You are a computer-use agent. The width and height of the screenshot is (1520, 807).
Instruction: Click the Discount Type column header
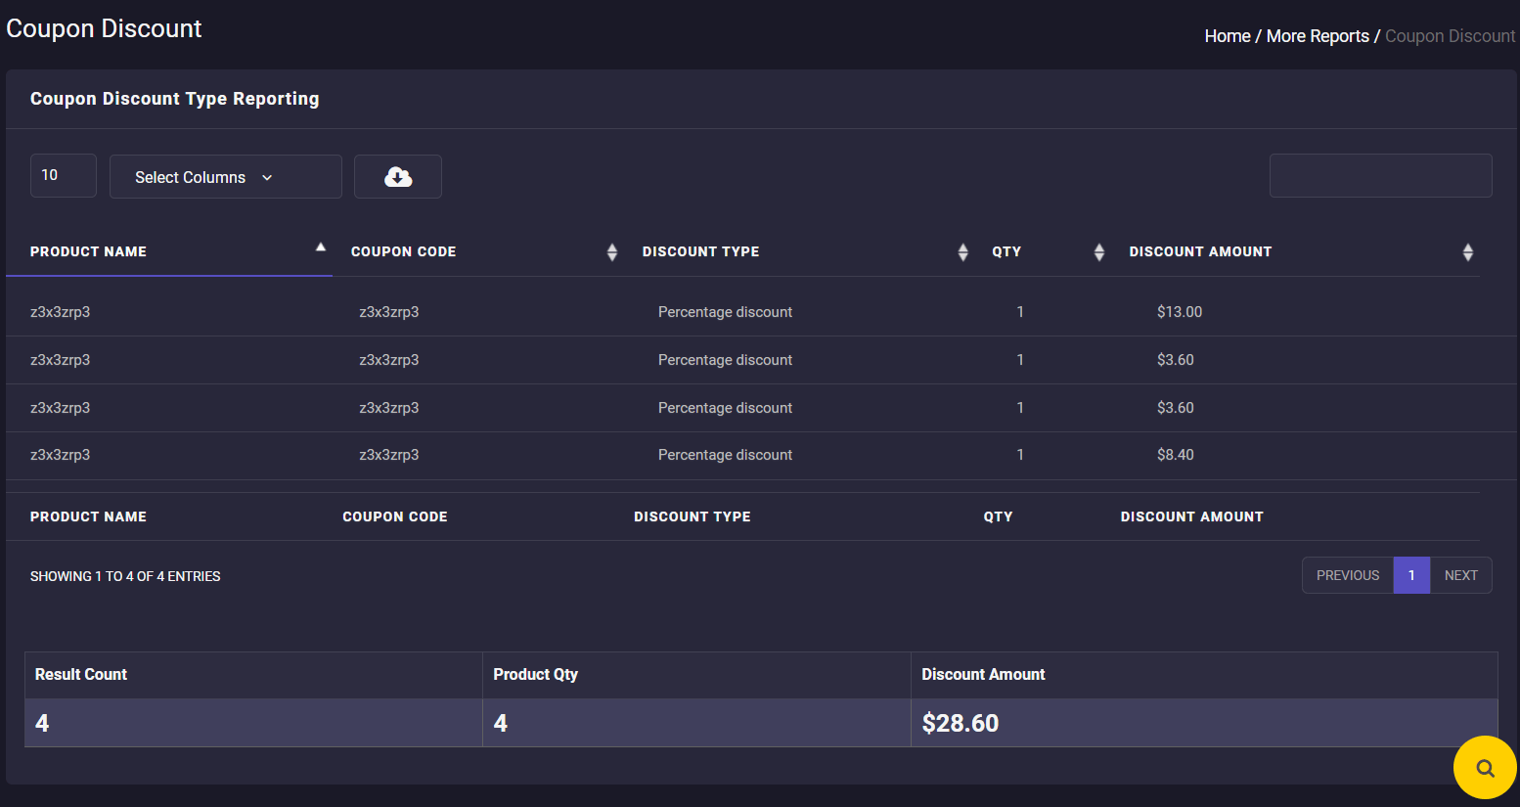pyautogui.click(x=700, y=251)
